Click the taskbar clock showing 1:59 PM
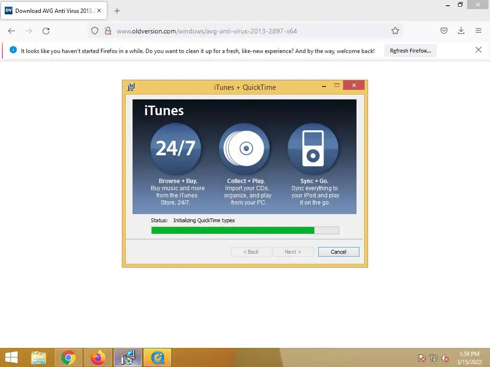The width and height of the screenshot is (490, 367). point(469,358)
